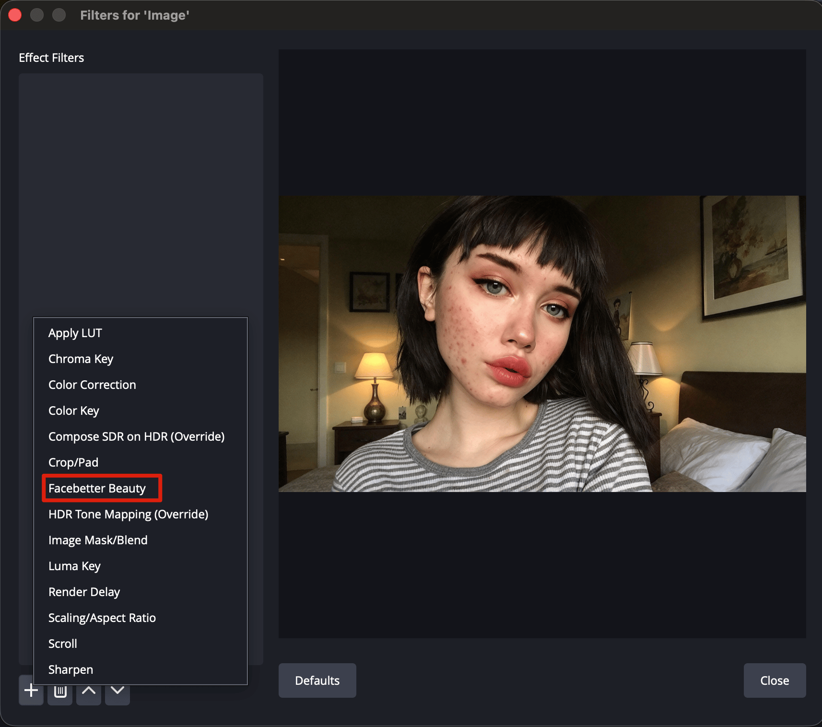Click the Defaults button
822x727 pixels.
[317, 680]
